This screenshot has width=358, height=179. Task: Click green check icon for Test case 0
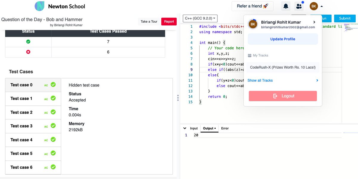53,85
